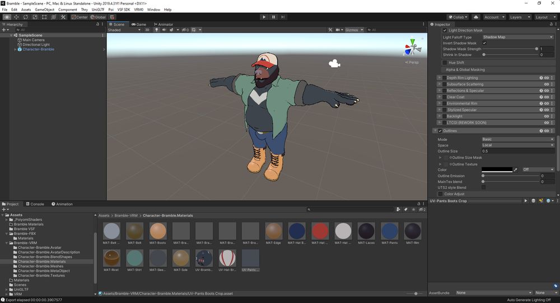Click the Collab button

(x=458, y=17)
